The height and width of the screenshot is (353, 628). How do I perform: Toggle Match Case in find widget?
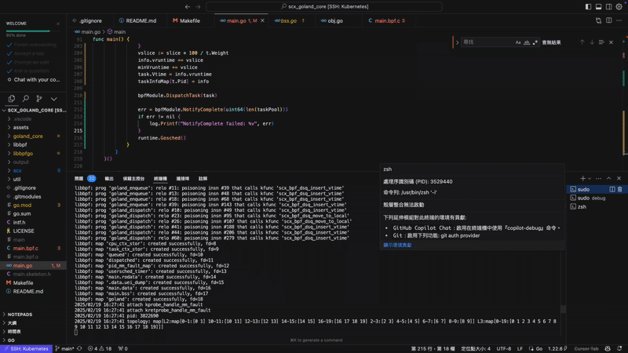click(518, 42)
